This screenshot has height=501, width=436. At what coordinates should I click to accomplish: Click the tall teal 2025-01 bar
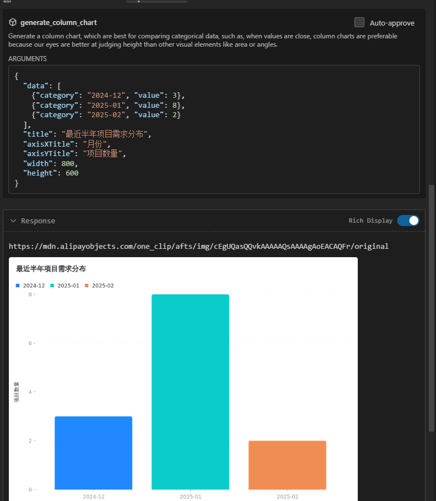tap(190, 392)
